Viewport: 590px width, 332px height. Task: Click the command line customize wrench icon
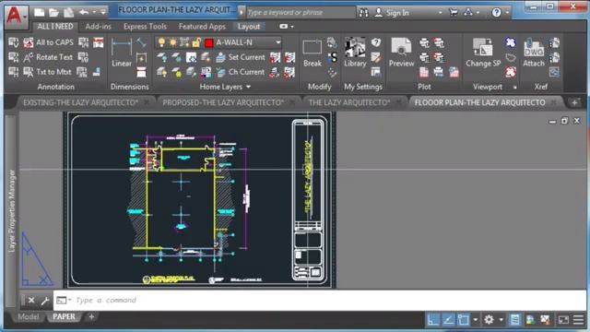pyautogui.click(x=45, y=301)
